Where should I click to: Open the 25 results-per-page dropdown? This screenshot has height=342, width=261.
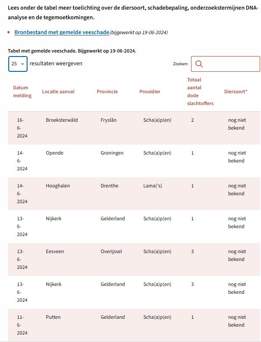(18, 64)
